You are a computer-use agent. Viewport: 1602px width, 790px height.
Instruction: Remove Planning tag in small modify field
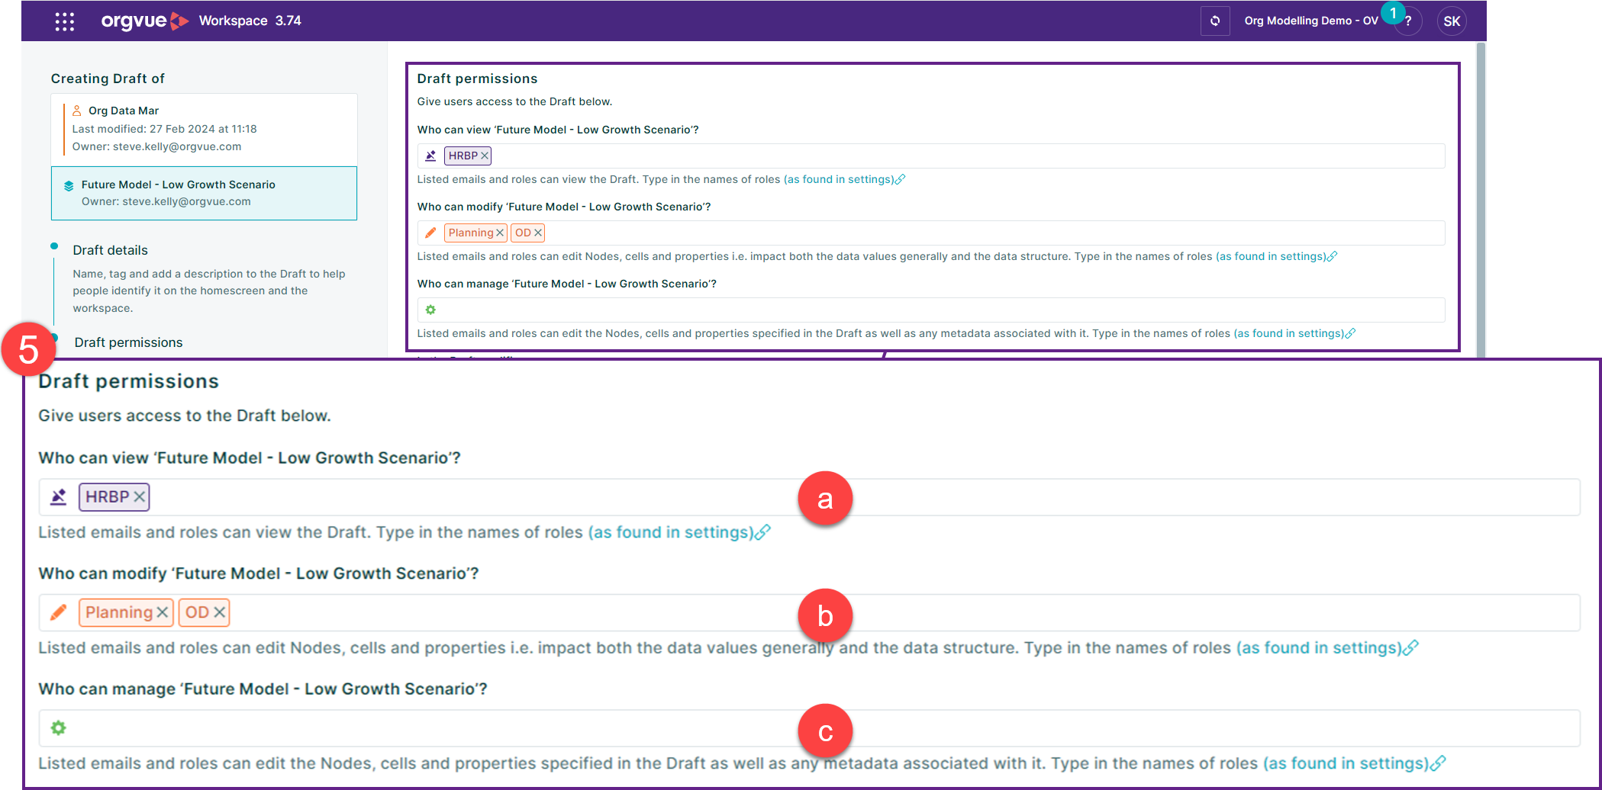[x=500, y=233]
